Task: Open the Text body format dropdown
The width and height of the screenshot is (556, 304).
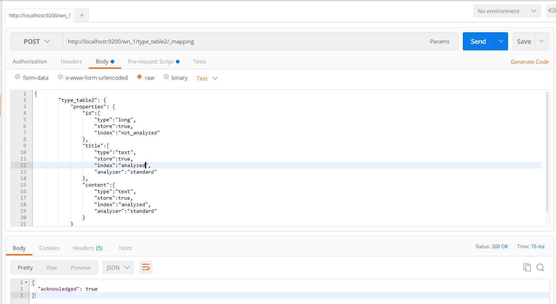Action: pyautogui.click(x=207, y=78)
